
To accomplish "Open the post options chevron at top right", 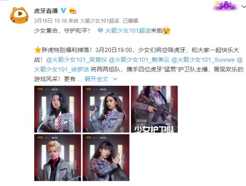I will pos(243,6).
